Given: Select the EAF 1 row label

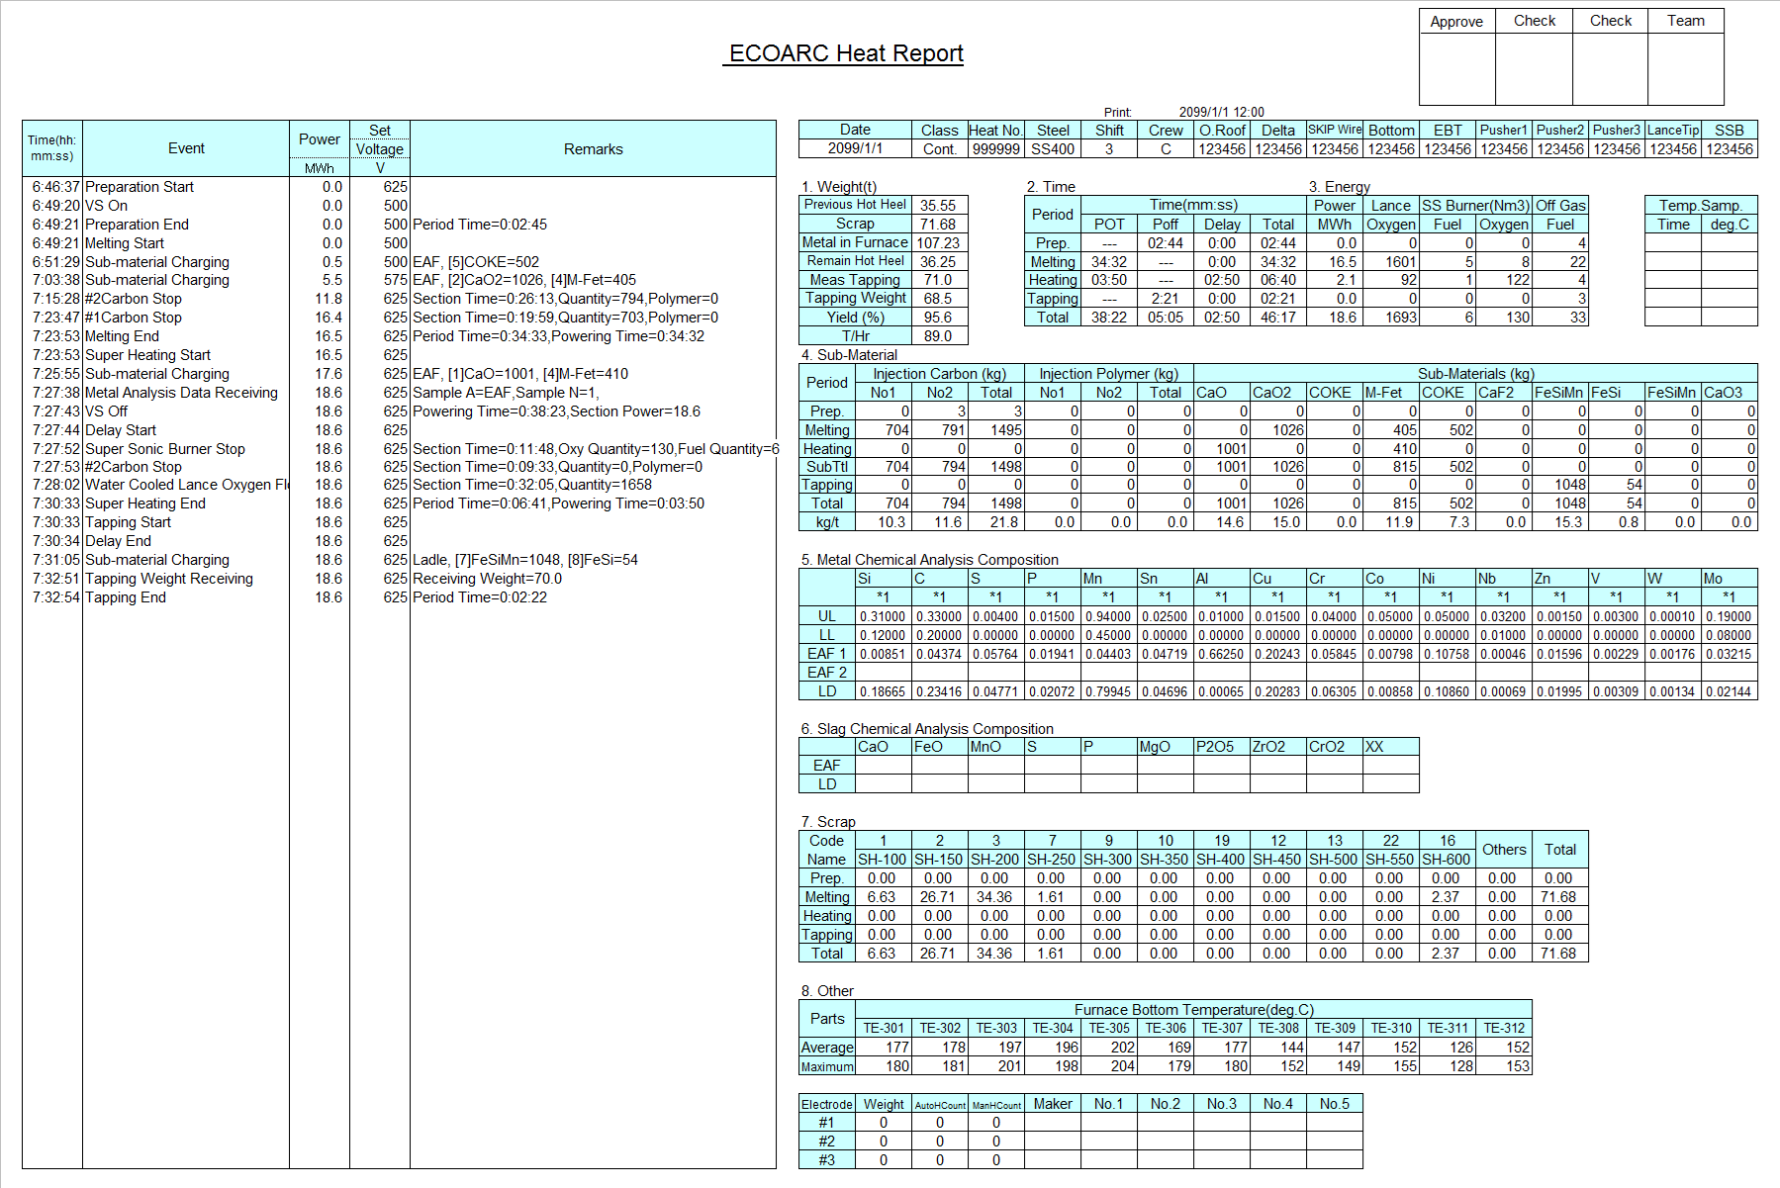Looking at the screenshot, I should (x=827, y=653).
